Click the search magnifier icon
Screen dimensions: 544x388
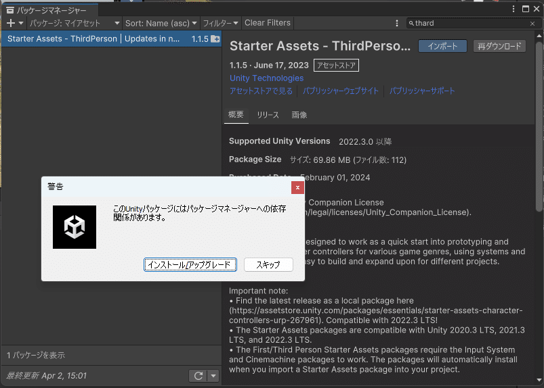411,23
